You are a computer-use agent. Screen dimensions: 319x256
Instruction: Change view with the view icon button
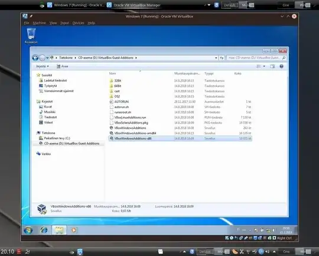pos(259,66)
